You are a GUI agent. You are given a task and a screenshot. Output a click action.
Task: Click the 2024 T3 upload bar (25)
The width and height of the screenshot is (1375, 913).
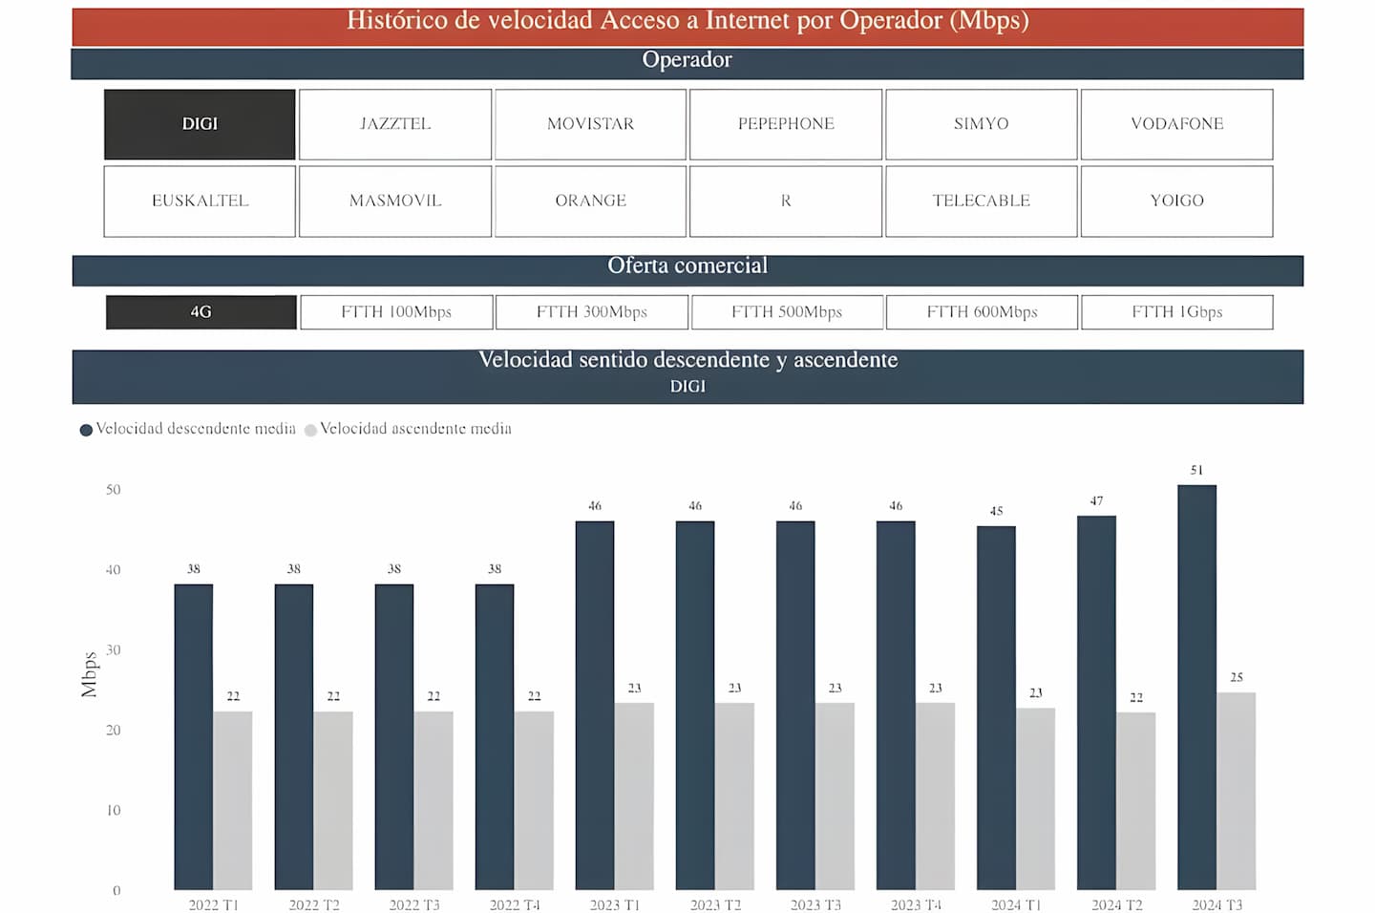coord(1237,791)
